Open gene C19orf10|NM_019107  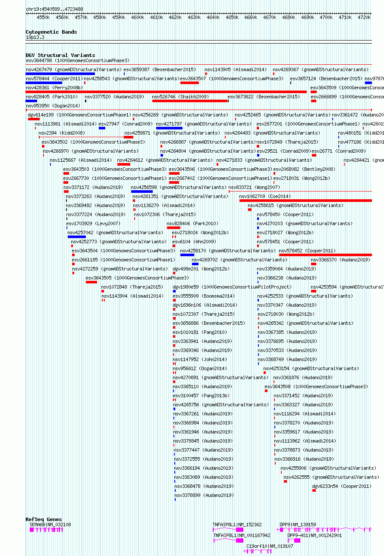270,546
